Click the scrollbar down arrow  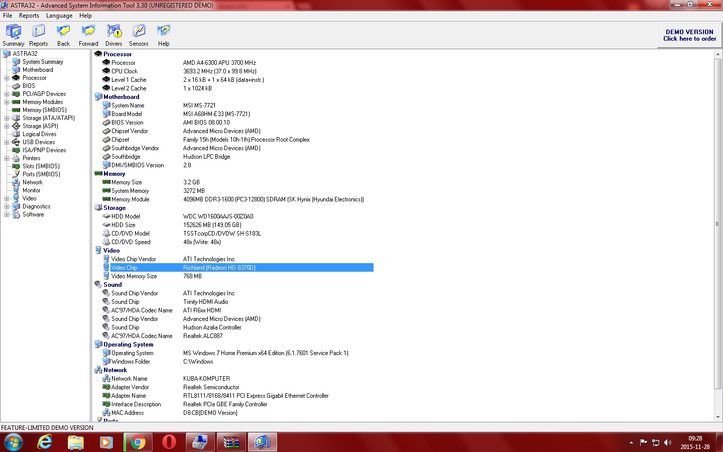tap(717, 417)
